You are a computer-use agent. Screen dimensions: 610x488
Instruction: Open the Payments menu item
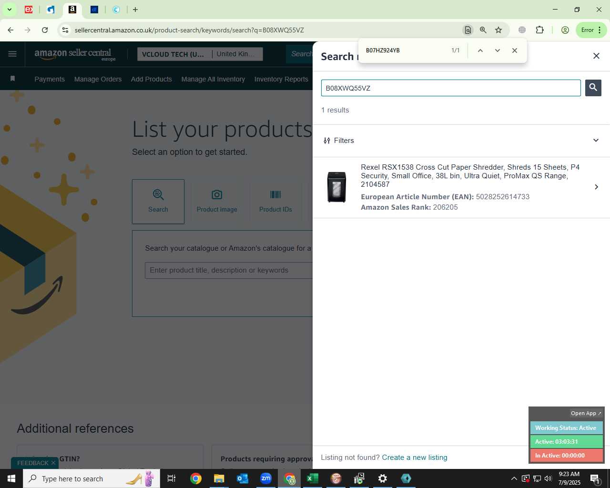click(x=50, y=79)
